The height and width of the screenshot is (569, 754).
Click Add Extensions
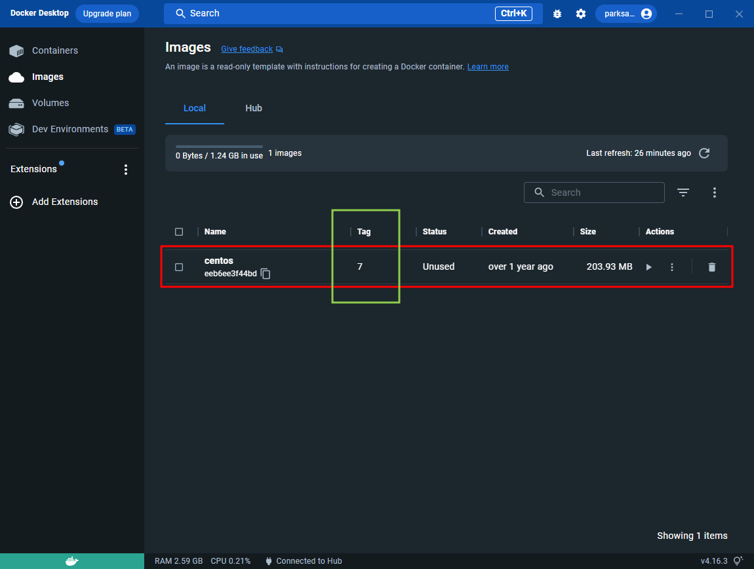(65, 202)
